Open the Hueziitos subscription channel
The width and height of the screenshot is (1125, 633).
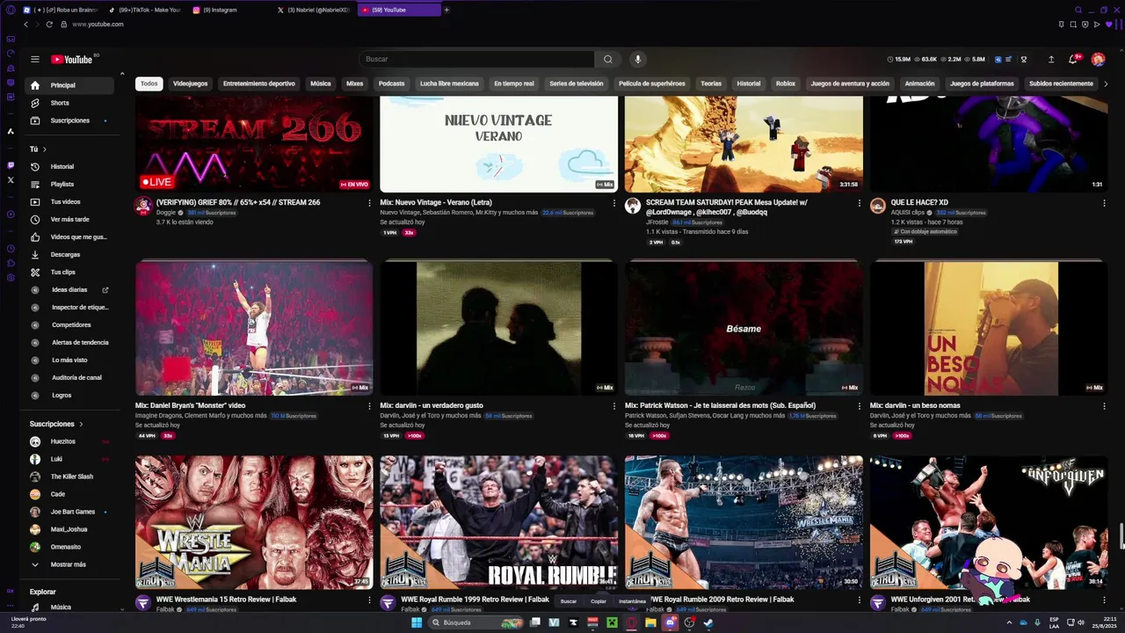click(70, 441)
